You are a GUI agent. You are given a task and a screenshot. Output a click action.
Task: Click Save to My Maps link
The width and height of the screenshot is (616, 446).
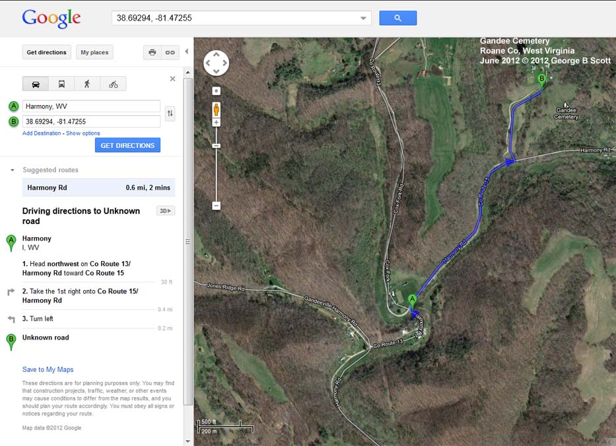point(48,369)
